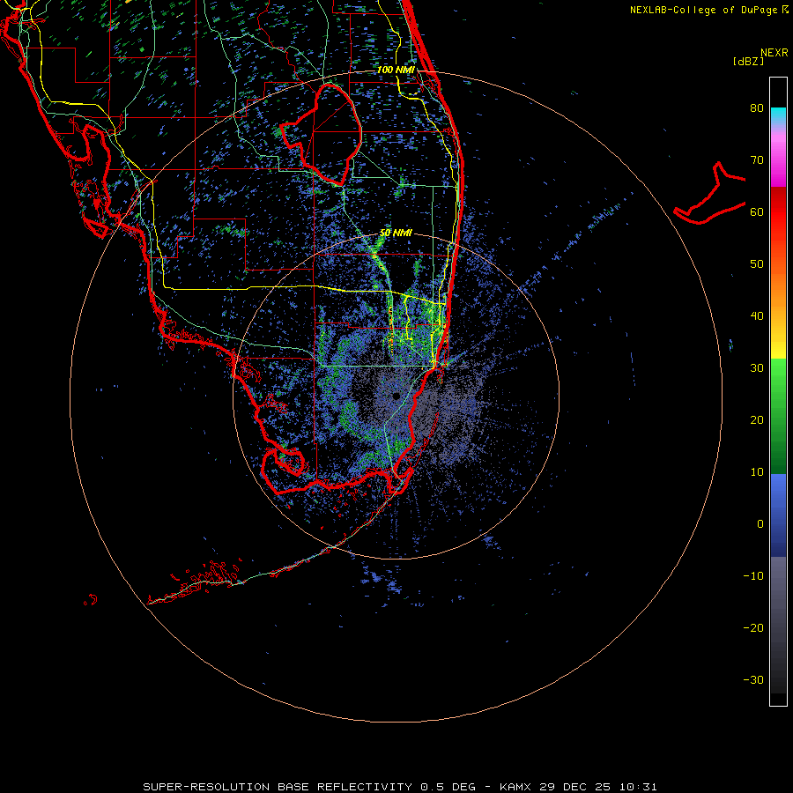Click the reflectivity color scale bar
The image size is (793, 793).
point(778,391)
